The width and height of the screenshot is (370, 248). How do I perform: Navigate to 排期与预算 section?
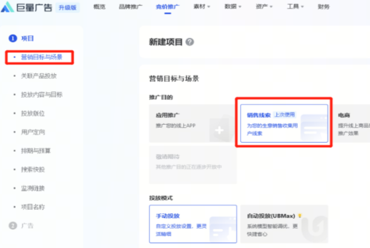(x=35, y=151)
